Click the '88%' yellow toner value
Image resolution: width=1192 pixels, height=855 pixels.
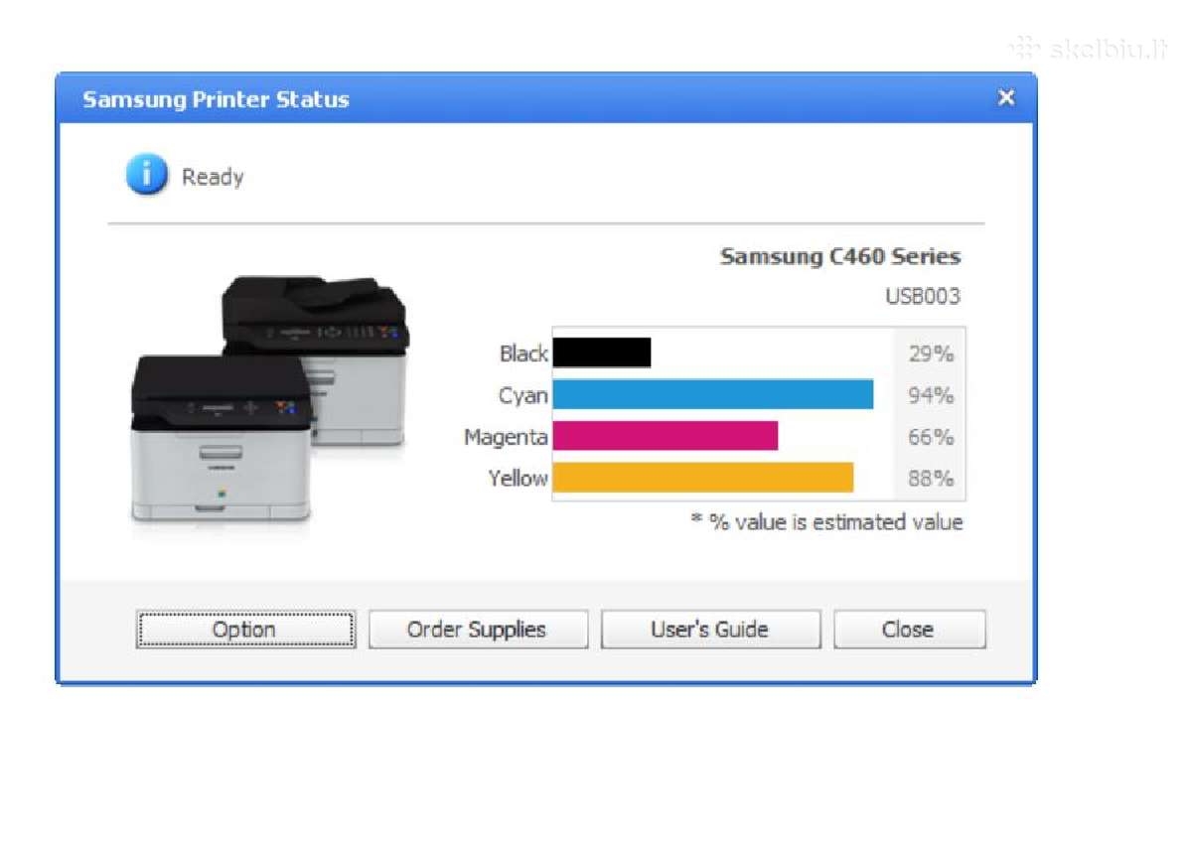point(931,479)
